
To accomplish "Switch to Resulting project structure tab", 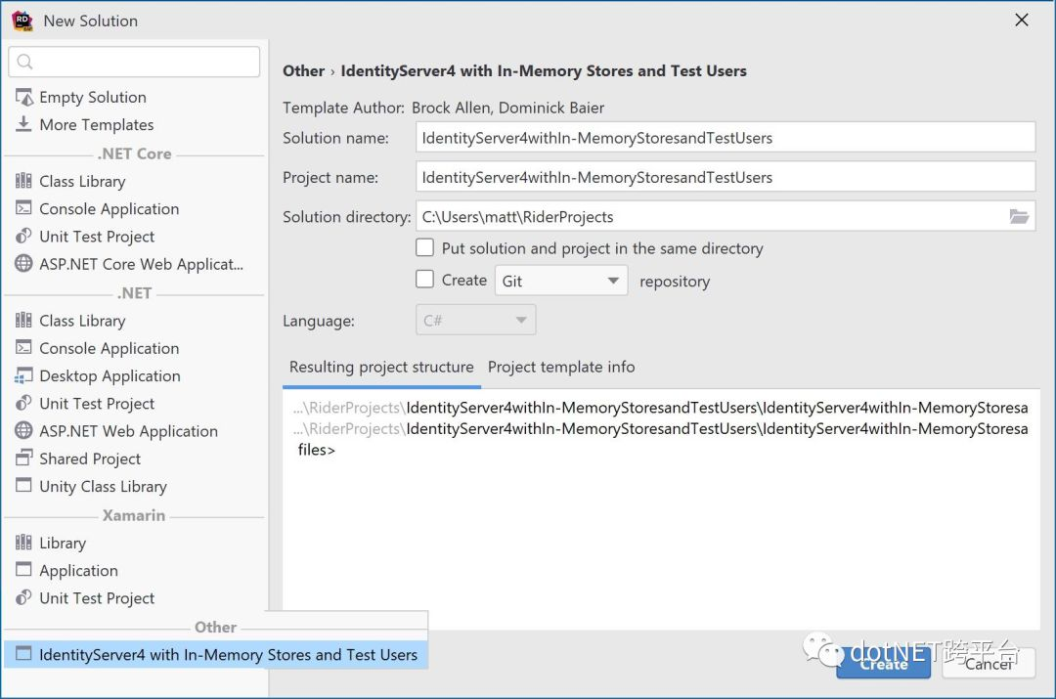I will 381,367.
